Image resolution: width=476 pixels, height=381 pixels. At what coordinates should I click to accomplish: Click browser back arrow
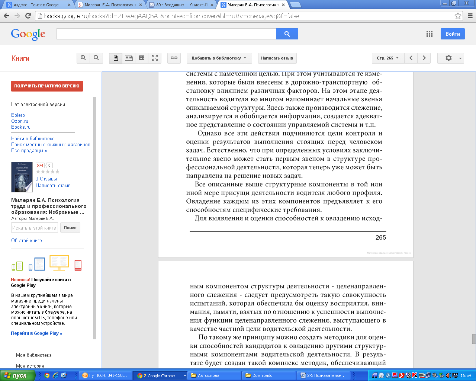click(6, 16)
